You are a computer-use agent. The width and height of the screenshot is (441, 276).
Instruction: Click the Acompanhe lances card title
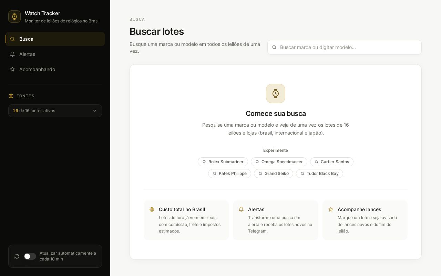pos(359,209)
